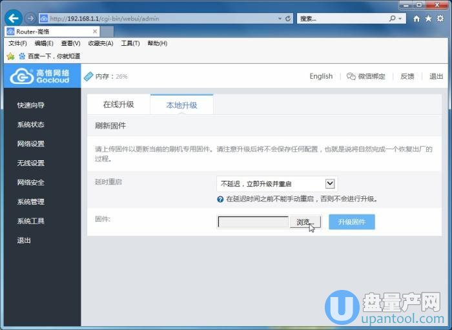The height and width of the screenshot is (330, 452).
Task: Open the 收藏夹(A) menu
Action: [100, 43]
